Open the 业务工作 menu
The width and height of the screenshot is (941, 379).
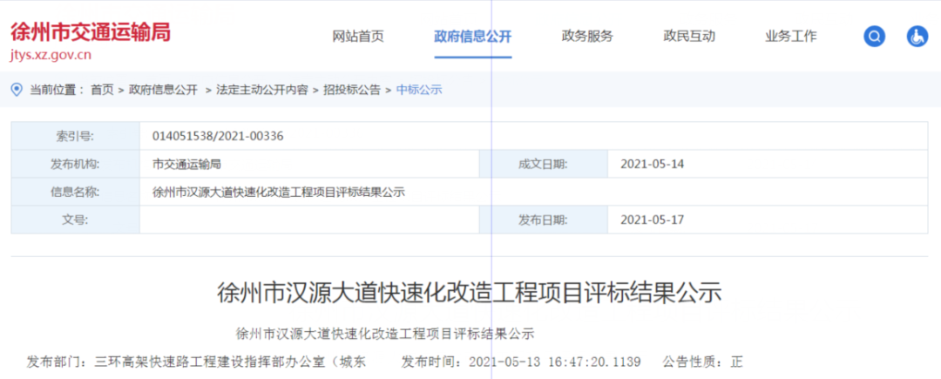791,36
